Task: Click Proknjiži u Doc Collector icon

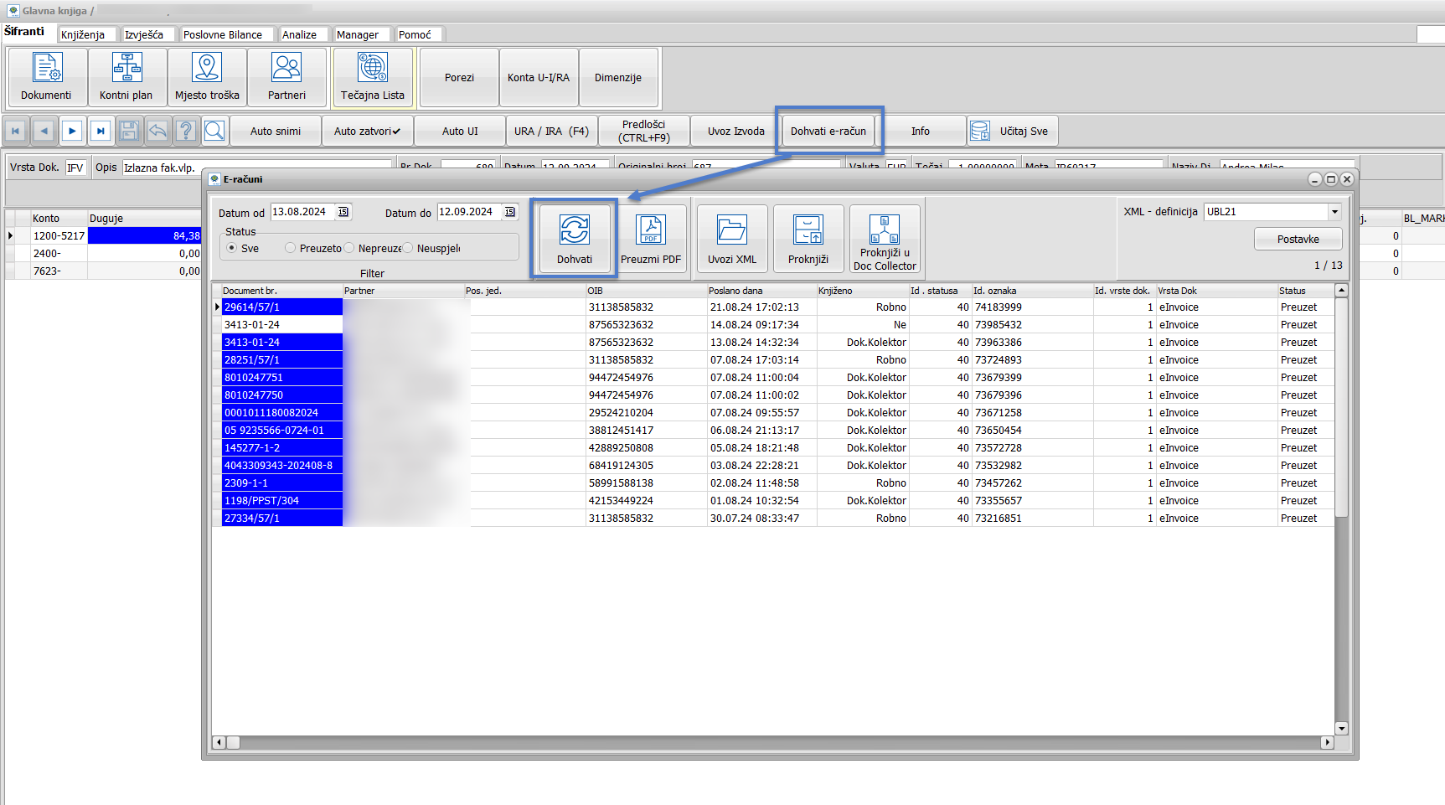Action: [885, 239]
